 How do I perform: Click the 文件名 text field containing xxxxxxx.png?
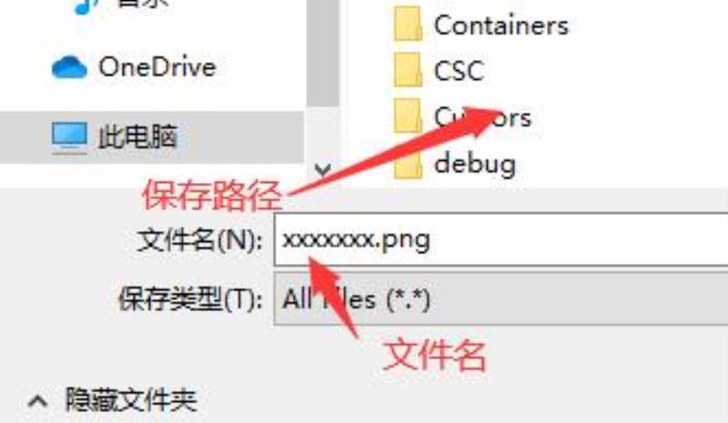pyautogui.click(x=501, y=239)
